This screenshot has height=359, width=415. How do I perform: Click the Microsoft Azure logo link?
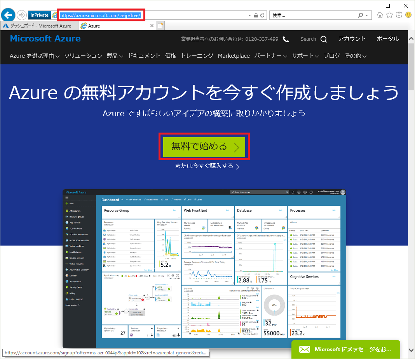click(x=45, y=38)
